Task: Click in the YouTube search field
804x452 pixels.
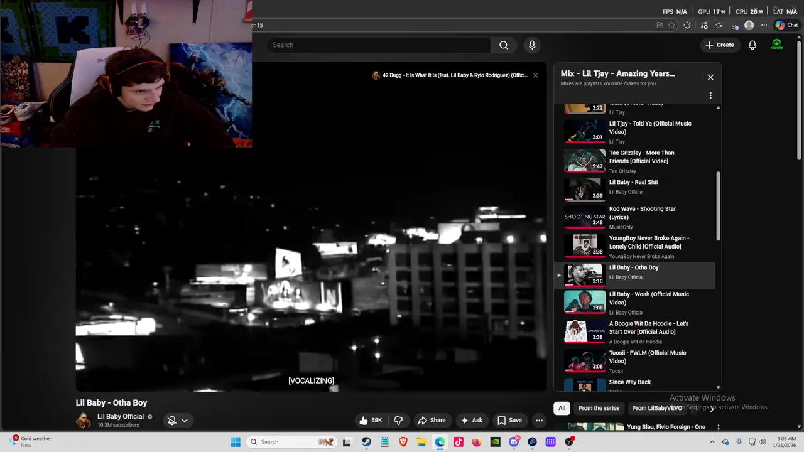Action: (378, 45)
